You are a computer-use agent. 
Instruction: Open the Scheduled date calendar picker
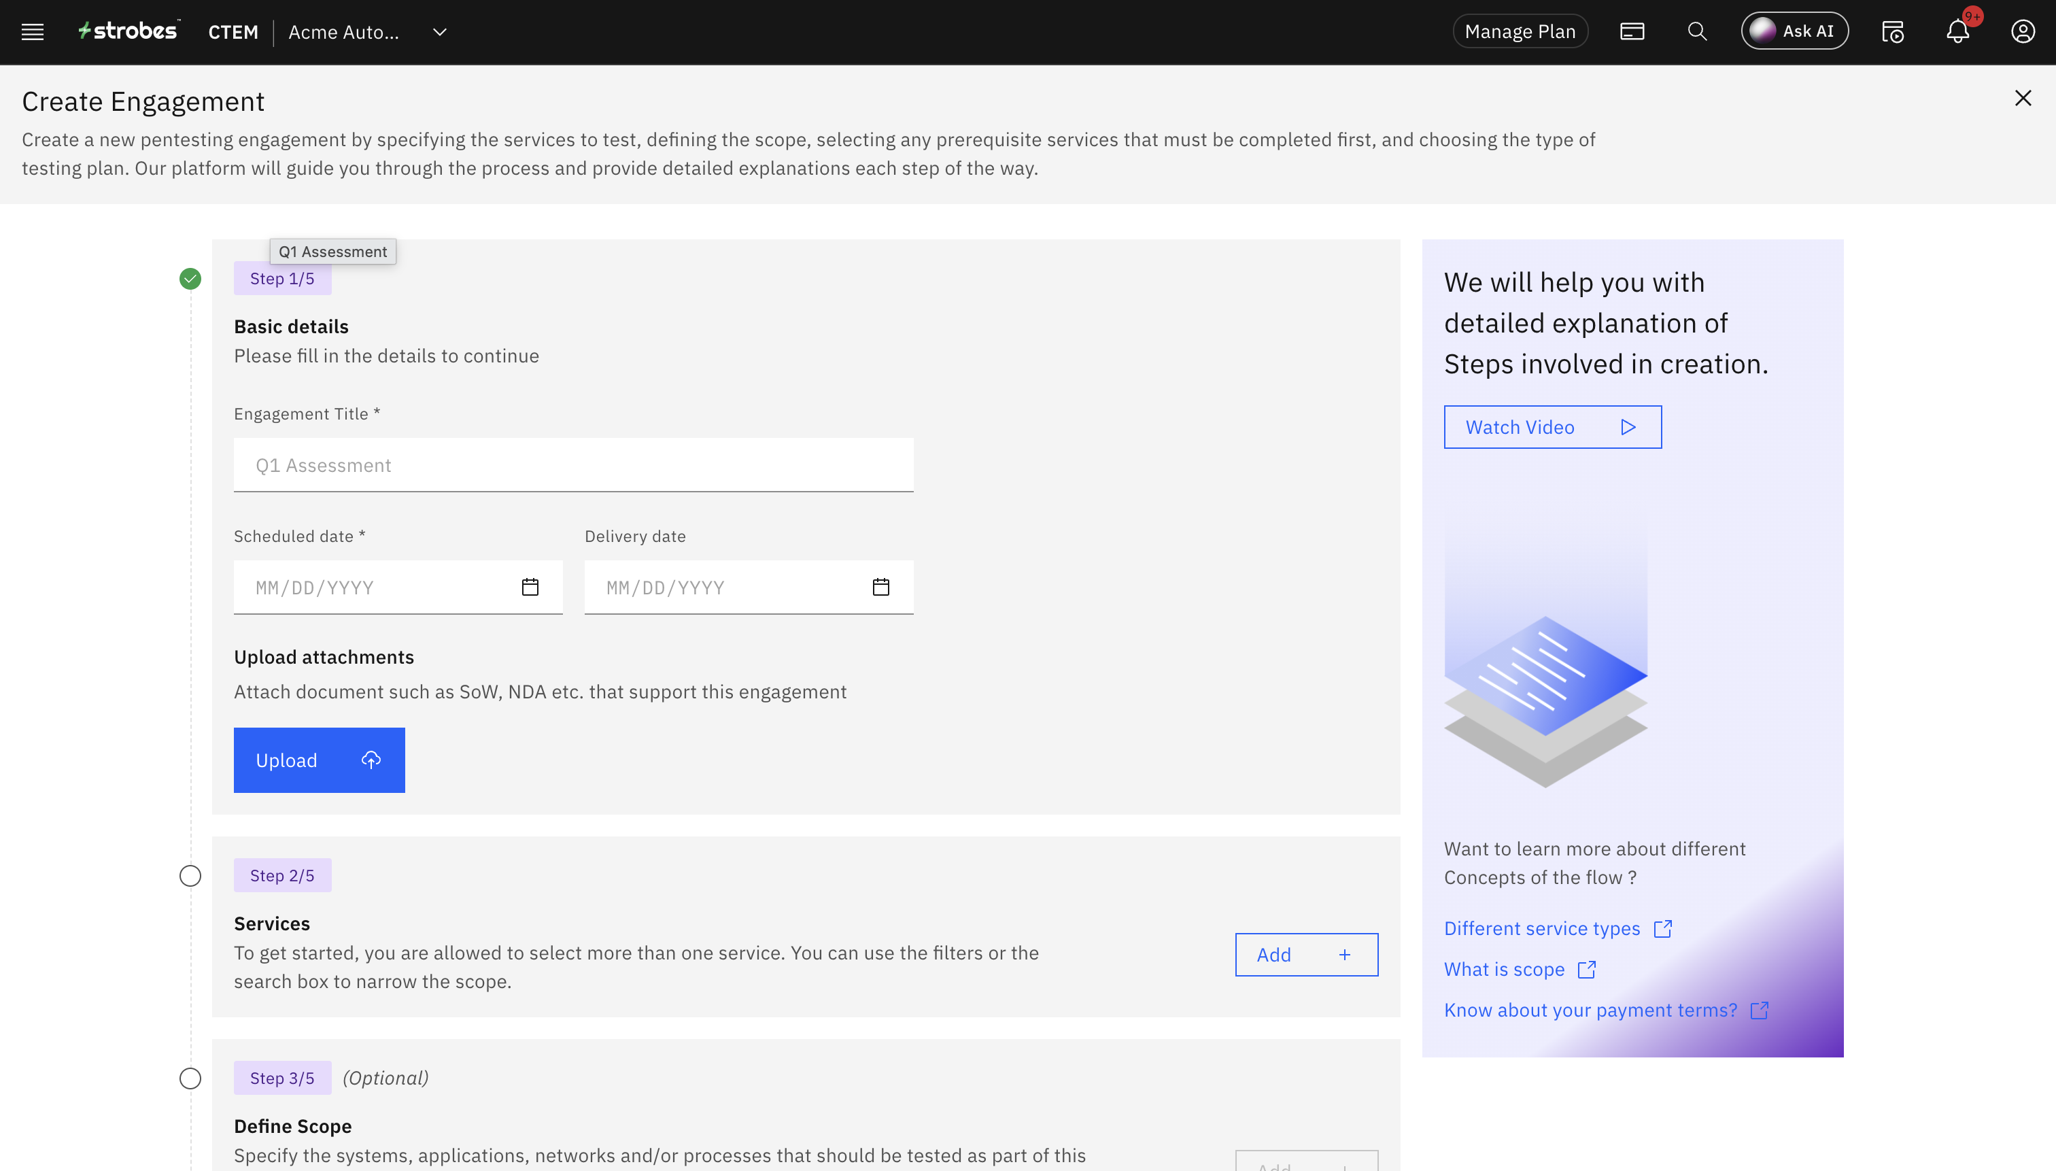[530, 587]
